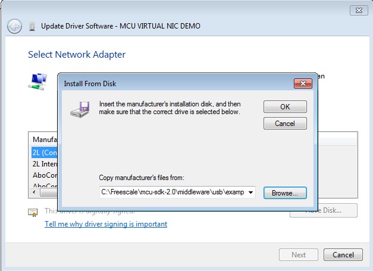Close the Install From Disk dialog
The image size is (373, 271).
(303, 84)
